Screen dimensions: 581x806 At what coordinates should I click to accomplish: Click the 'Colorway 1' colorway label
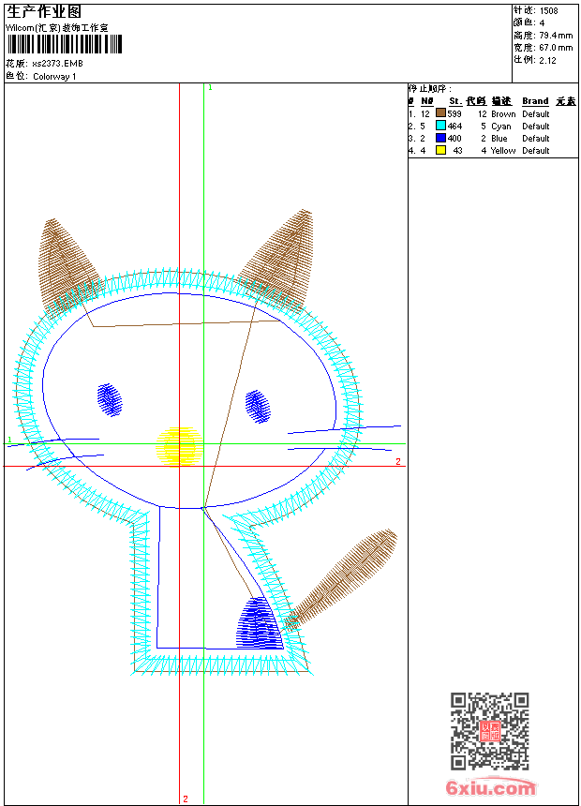pyautogui.click(x=54, y=77)
